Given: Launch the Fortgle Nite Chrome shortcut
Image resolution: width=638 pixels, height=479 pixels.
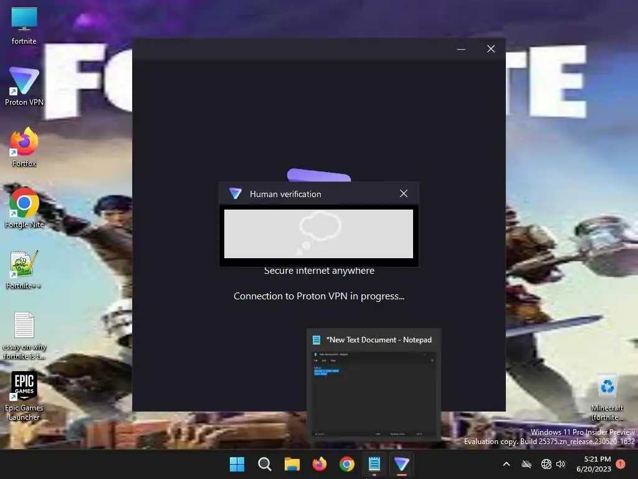Looking at the screenshot, I should (x=24, y=208).
